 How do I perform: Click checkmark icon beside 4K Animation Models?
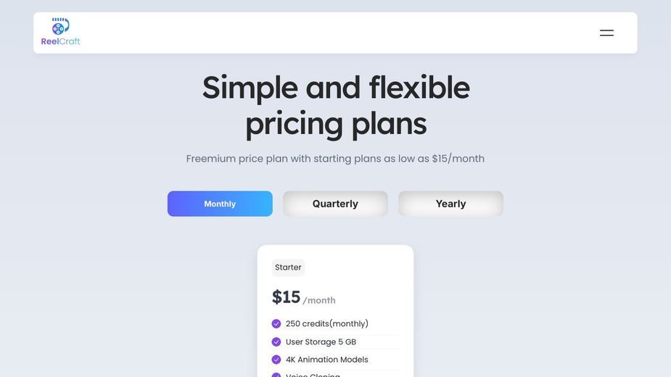coord(276,360)
